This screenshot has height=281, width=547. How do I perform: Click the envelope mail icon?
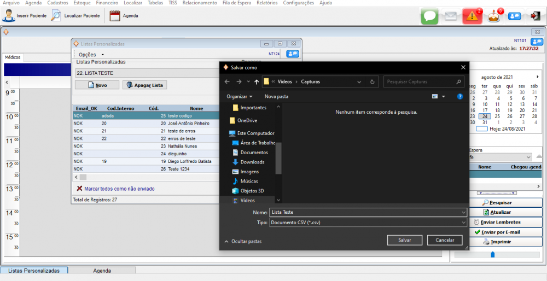point(450,16)
